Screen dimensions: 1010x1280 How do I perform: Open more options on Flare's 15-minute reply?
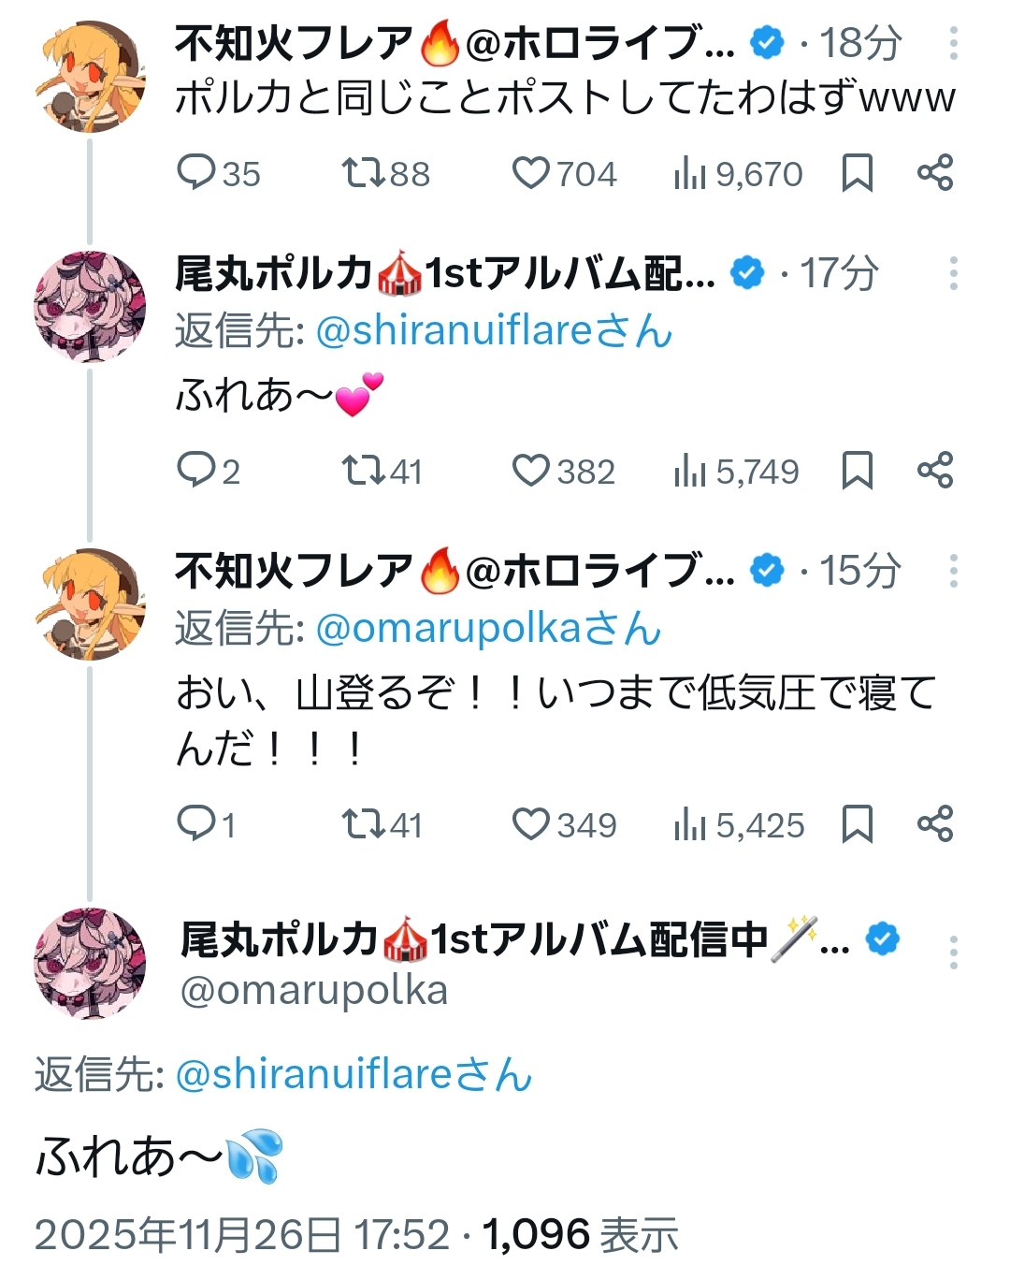click(x=953, y=571)
